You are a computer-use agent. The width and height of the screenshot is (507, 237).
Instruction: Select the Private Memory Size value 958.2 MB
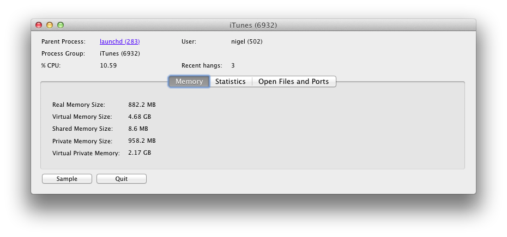click(x=142, y=141)
